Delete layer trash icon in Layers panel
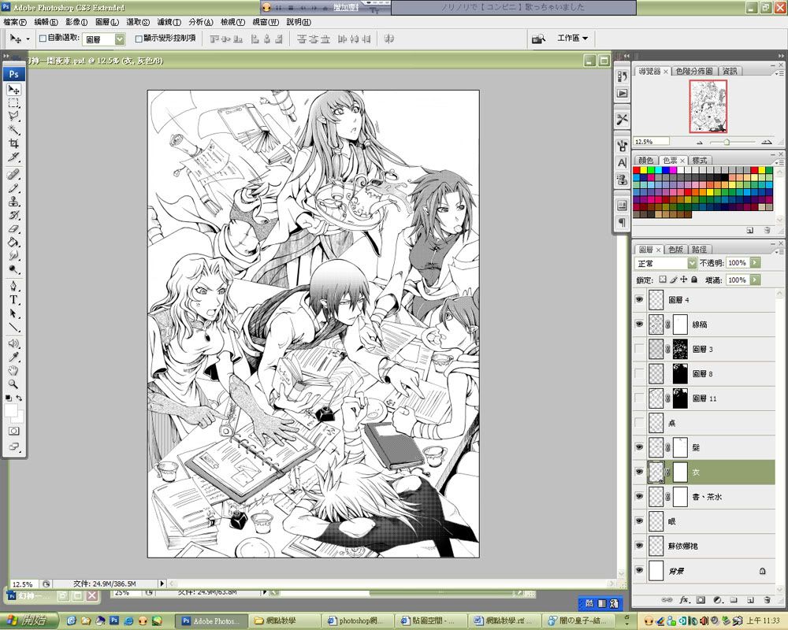The width and height of the screenshot is (788, 630). pos(767,599)
